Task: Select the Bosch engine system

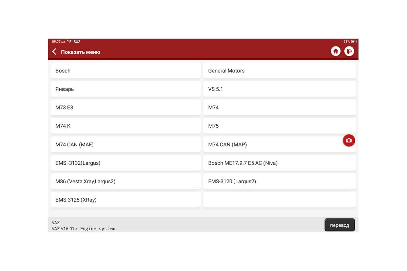Action: [x=126, y=71]
